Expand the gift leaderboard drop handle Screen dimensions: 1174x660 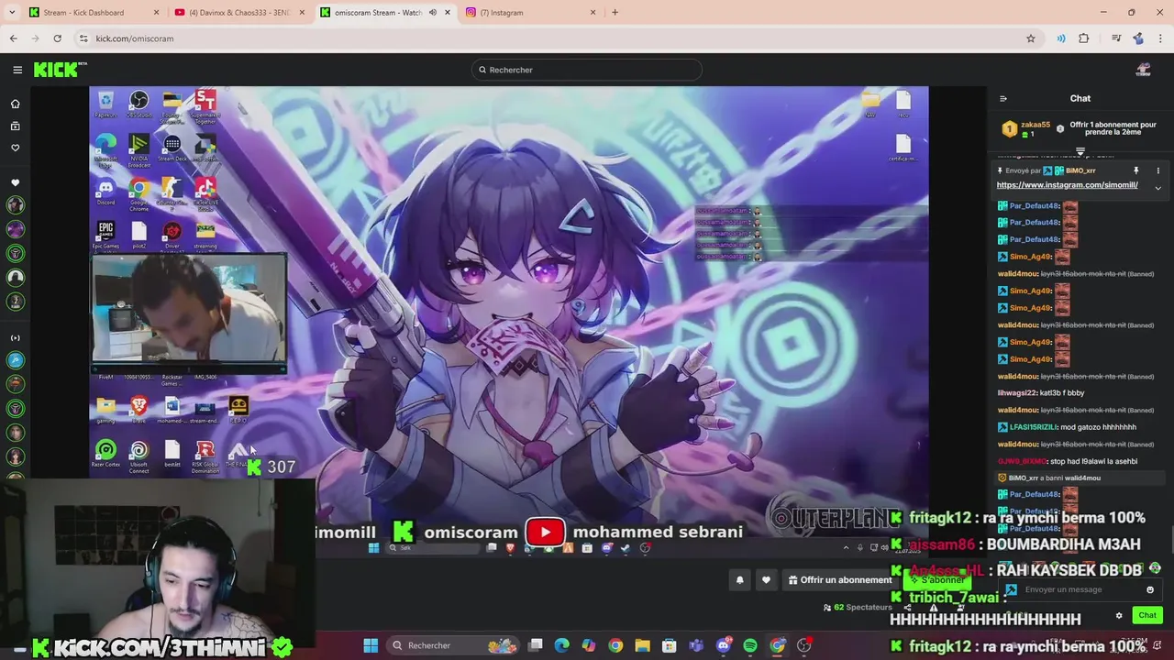click(x=1080, y=151)
